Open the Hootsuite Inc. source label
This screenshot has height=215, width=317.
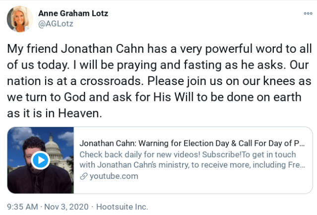click(x=122, y=206)
